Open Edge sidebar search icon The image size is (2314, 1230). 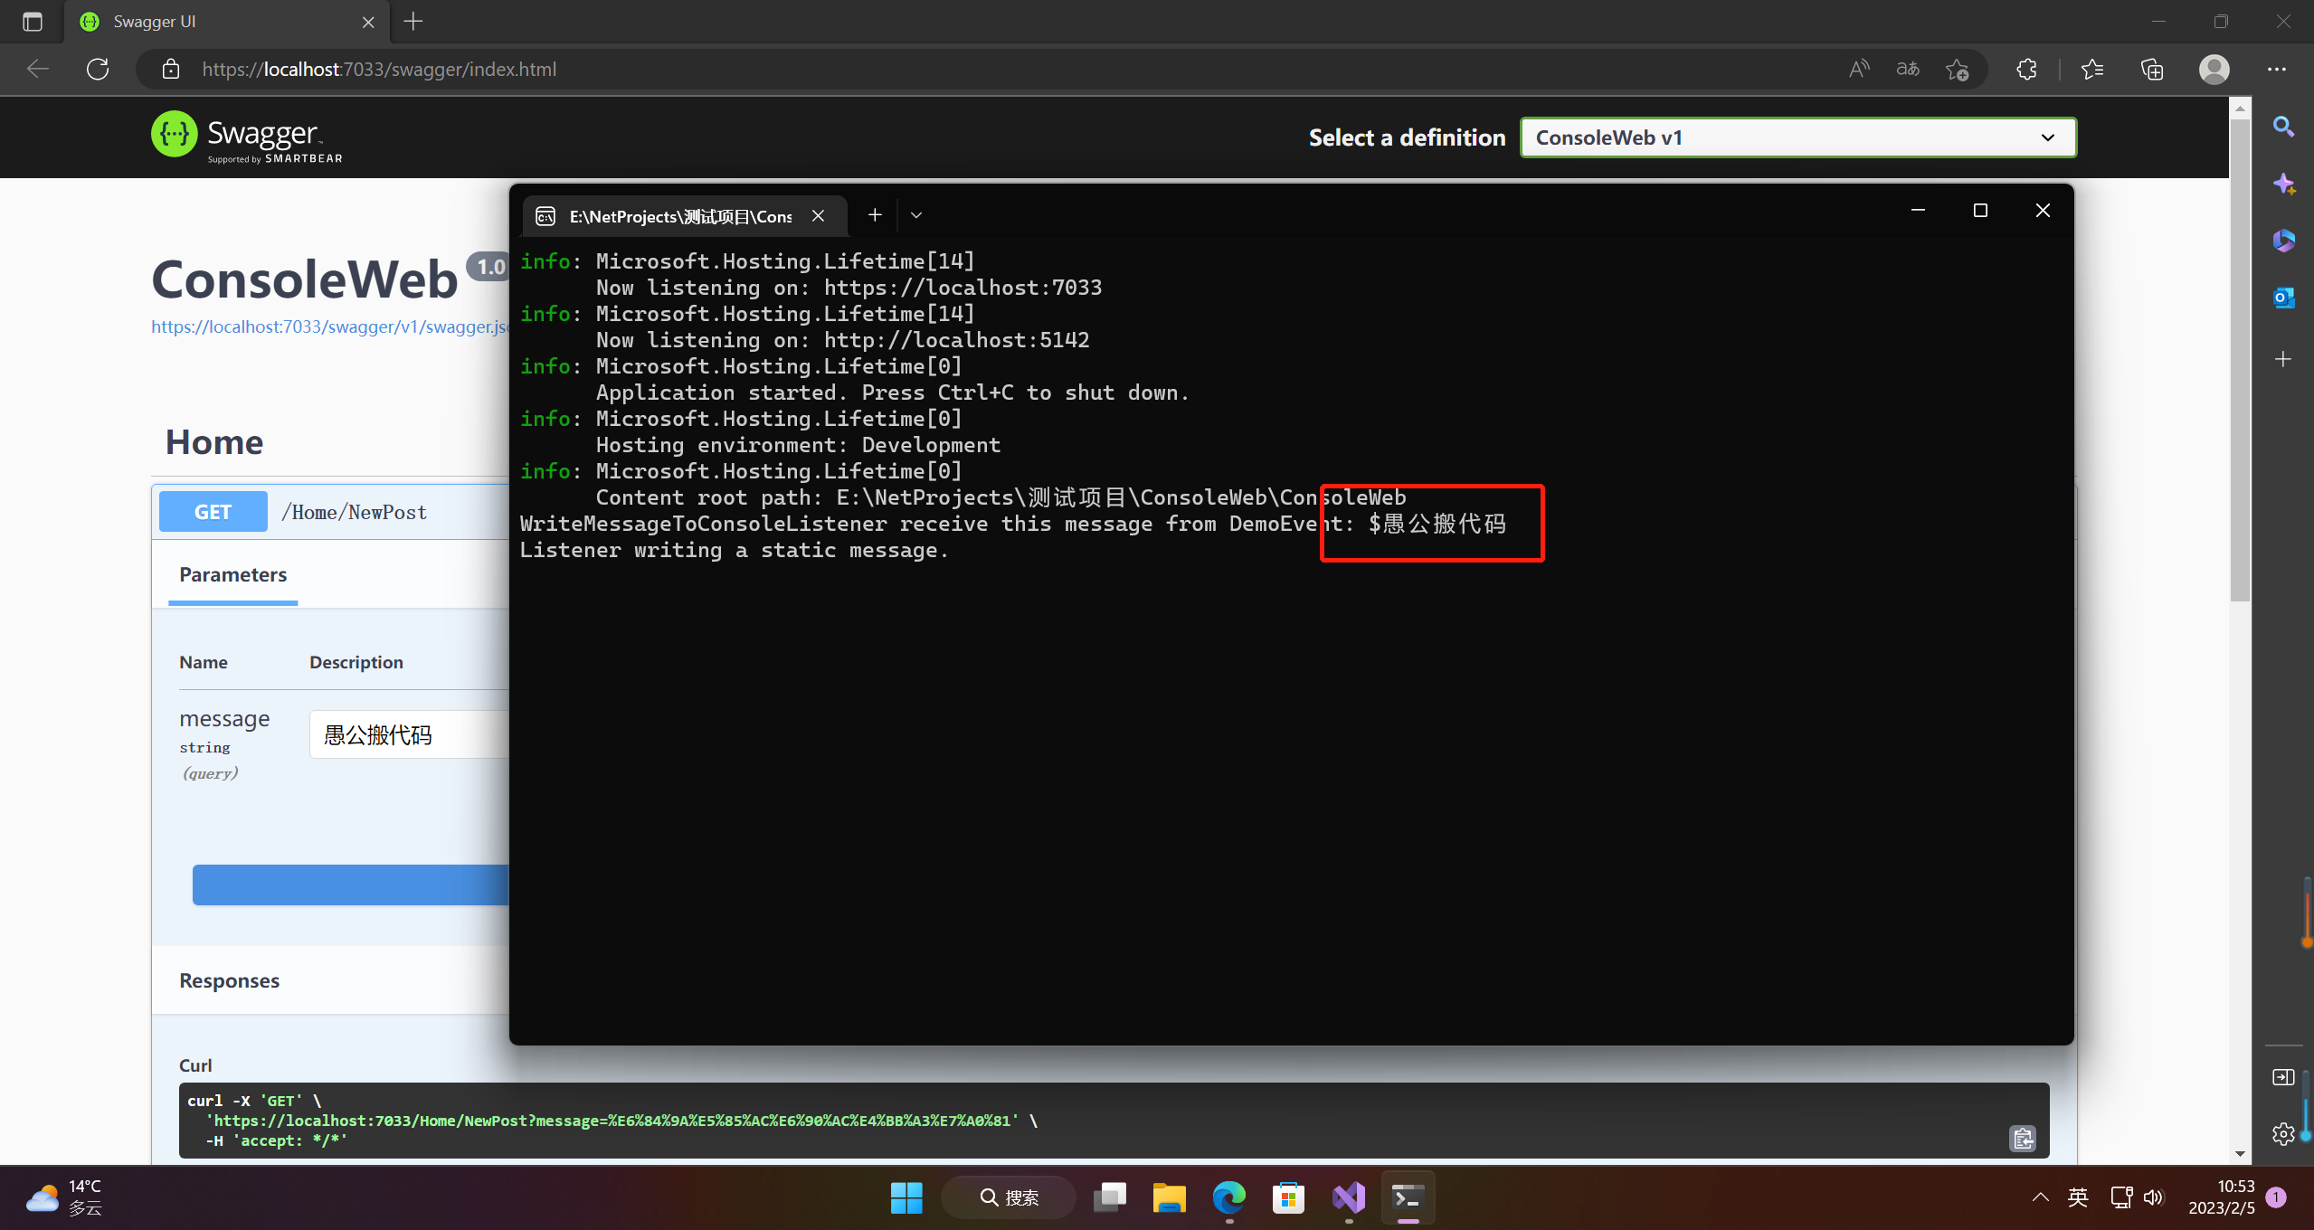click(x=2283, y=127)
